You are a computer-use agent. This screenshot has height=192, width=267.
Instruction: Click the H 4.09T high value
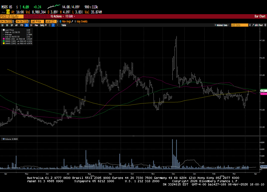65,12
